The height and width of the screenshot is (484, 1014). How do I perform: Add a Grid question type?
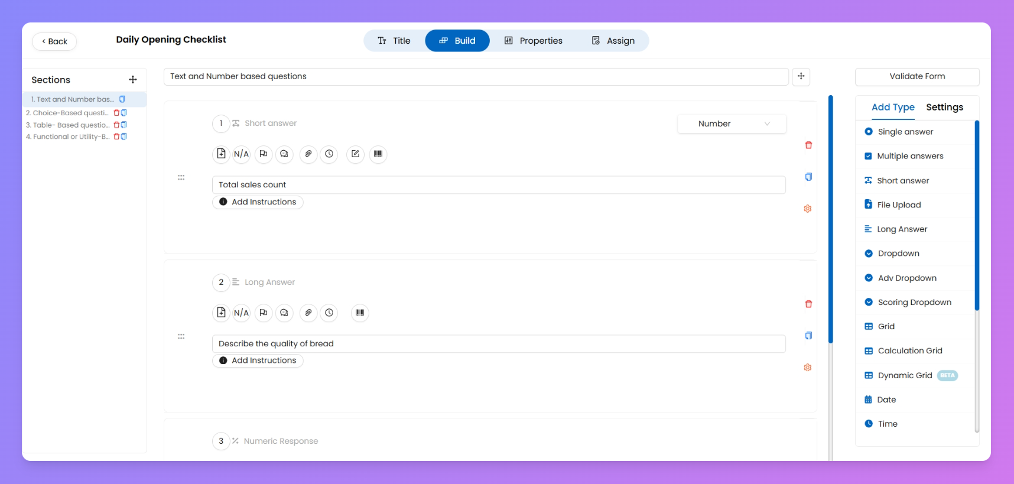(915, 327)
